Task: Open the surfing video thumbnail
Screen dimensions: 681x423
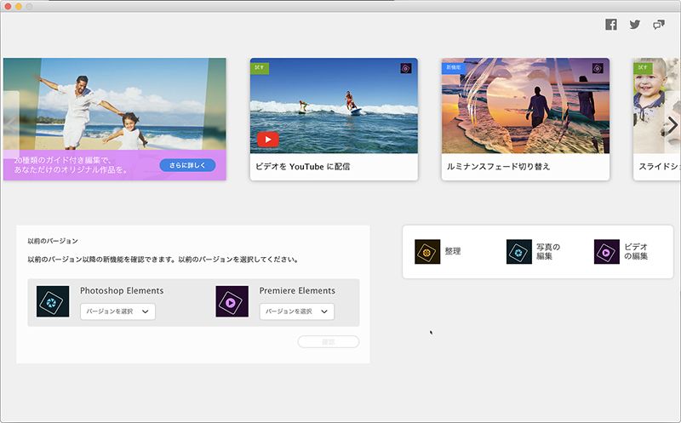Action: click(x=334, y=106)
